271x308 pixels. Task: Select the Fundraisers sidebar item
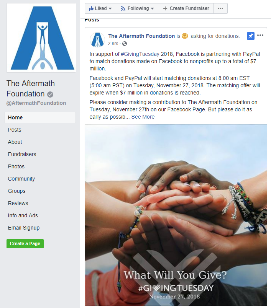22,155
